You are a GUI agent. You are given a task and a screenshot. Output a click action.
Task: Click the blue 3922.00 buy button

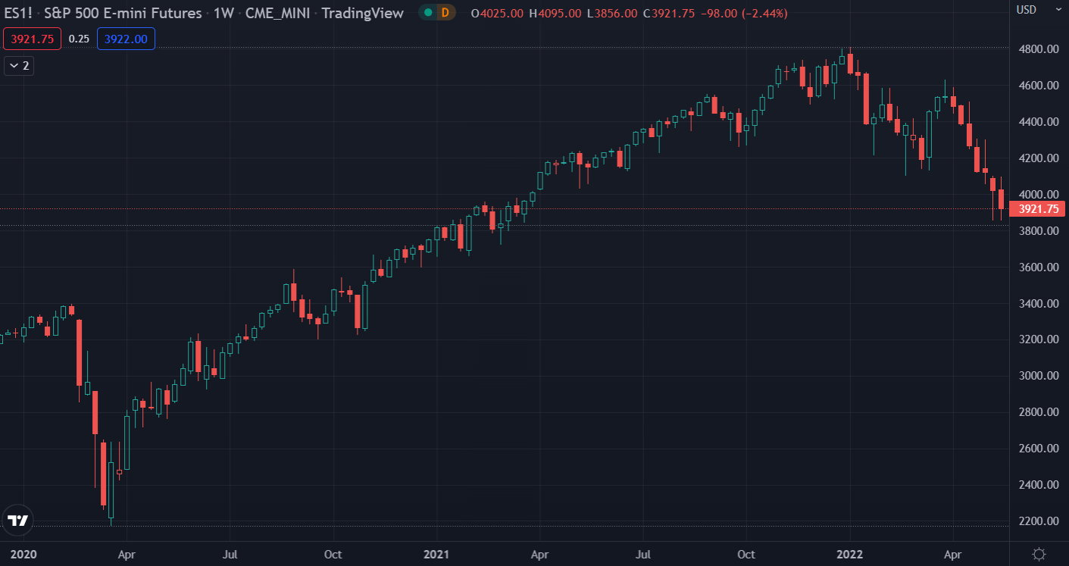(x=126, y=39)
